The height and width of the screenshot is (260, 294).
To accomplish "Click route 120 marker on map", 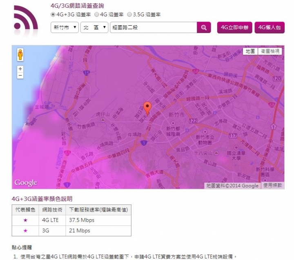I will click(x=277, y=78).
